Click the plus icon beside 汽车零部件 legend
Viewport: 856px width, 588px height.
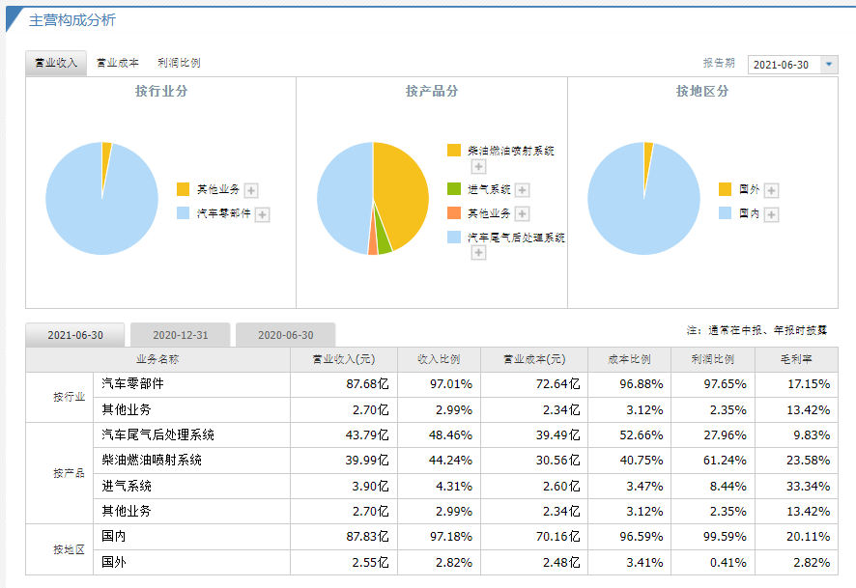262,214
